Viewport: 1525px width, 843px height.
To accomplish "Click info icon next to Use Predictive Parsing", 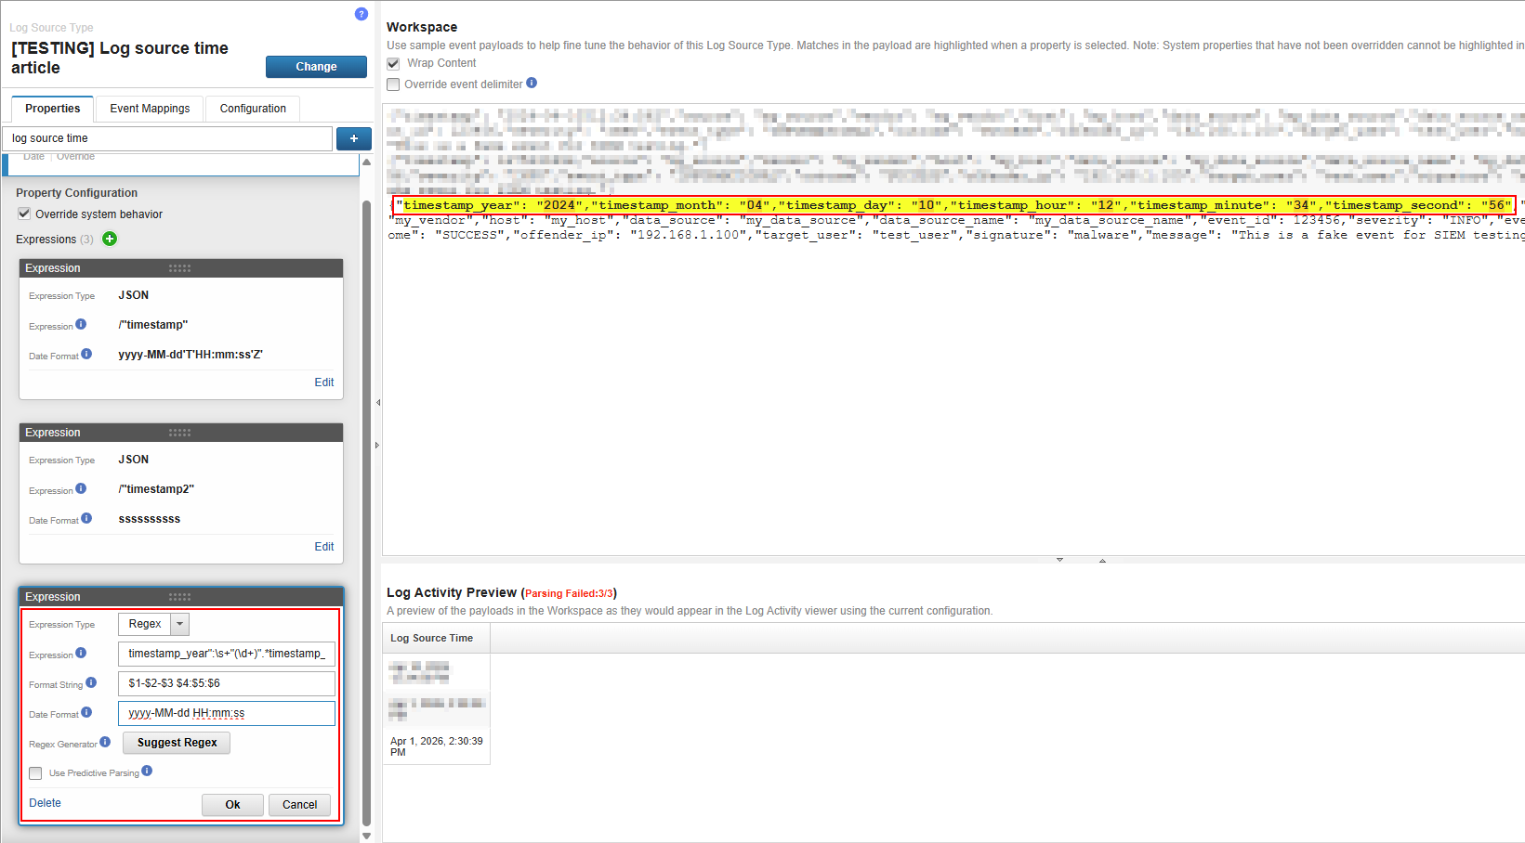I will pos(147,771).
